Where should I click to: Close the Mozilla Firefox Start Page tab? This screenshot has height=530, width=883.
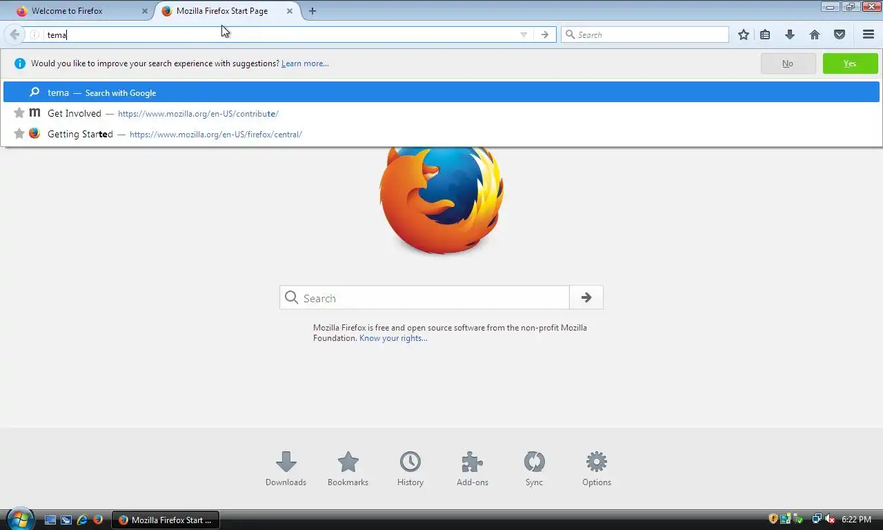coord(290,11)
